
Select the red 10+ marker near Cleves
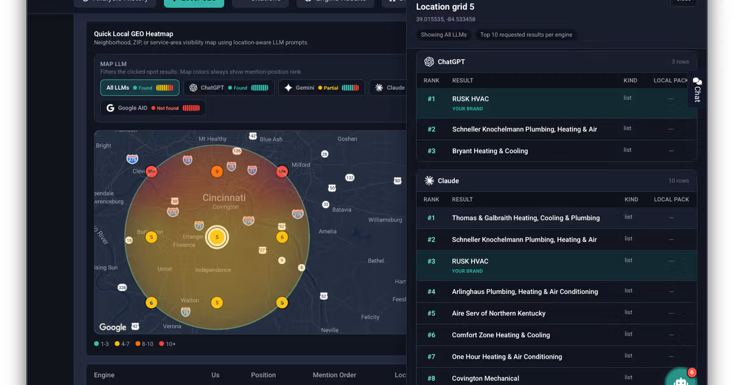coord(151,172)
